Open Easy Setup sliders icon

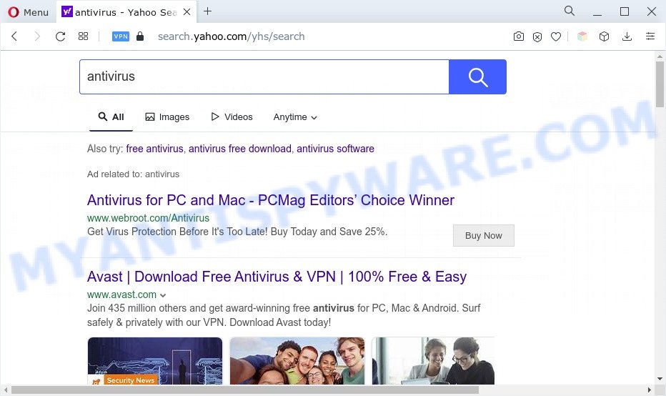[x=650, y=36]
